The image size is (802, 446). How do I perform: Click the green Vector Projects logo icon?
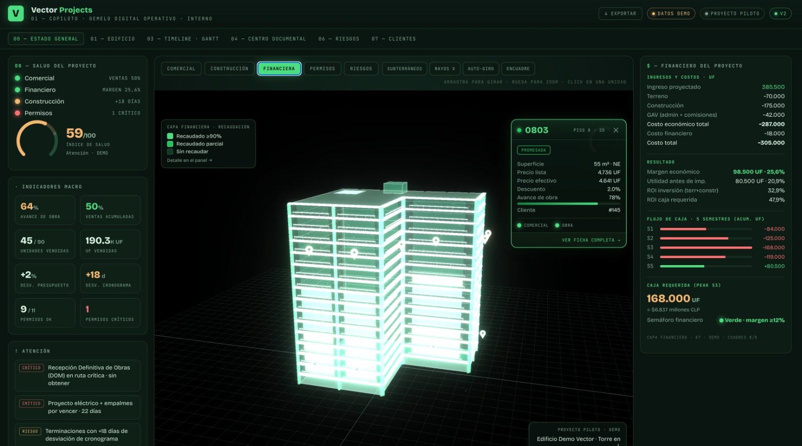16,14
